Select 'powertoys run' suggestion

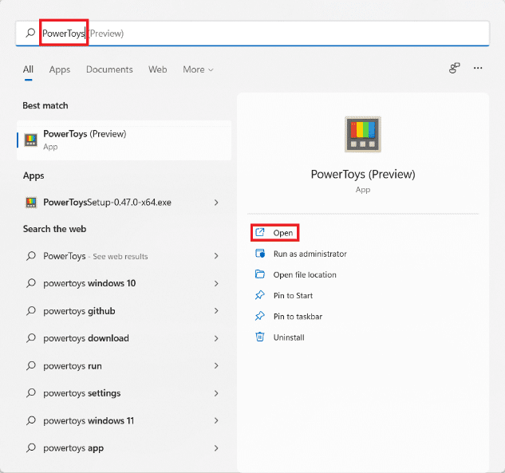[124, 366]
